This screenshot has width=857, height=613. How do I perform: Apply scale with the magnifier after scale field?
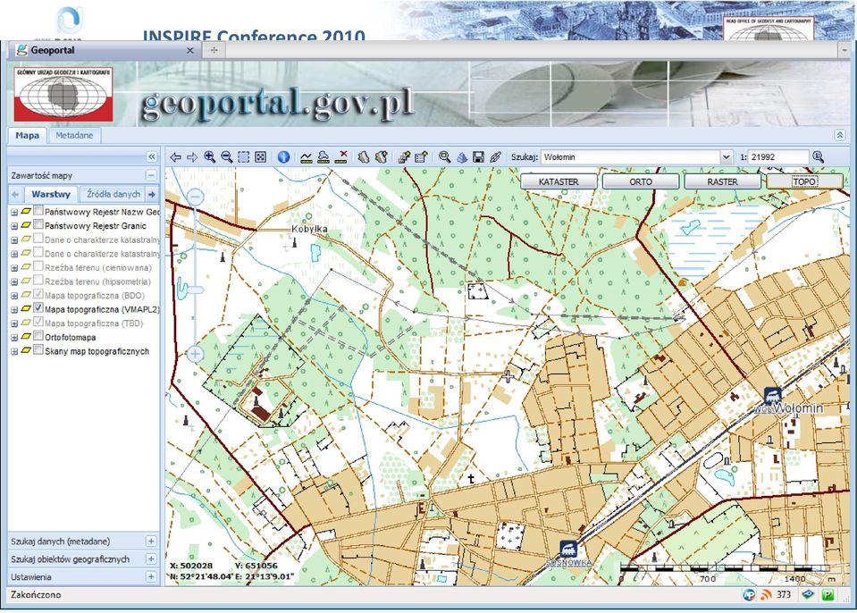(819, 156)
